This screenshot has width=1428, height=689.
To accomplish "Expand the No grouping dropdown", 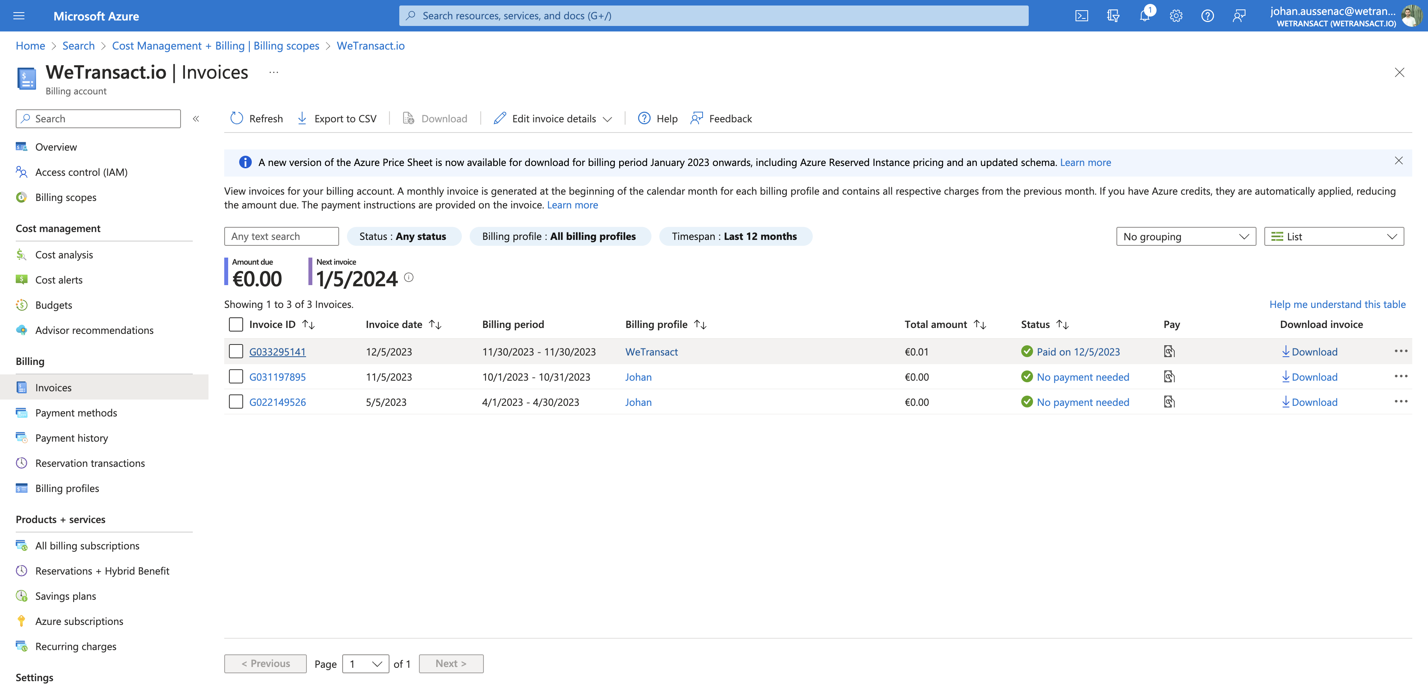I will point(1186,237).
